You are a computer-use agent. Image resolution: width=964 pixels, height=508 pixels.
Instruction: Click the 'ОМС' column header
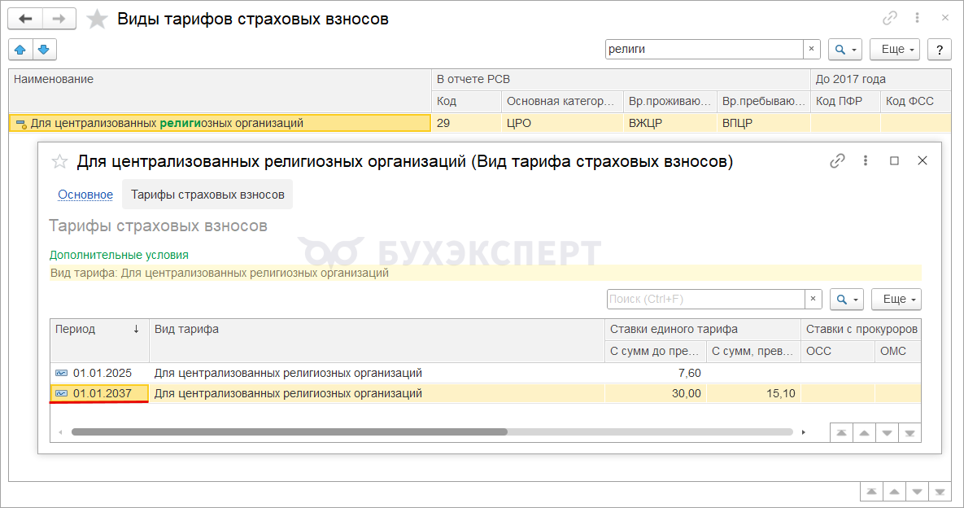pyautogui.click(x=897, y=351)
